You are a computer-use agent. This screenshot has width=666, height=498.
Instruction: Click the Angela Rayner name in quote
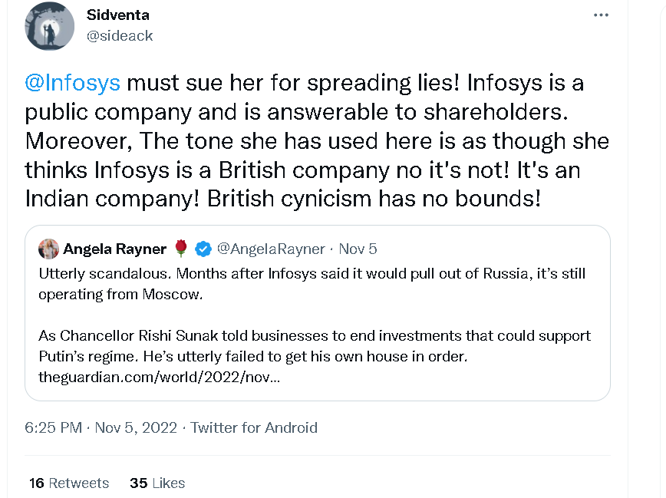(x=114, y=249)
